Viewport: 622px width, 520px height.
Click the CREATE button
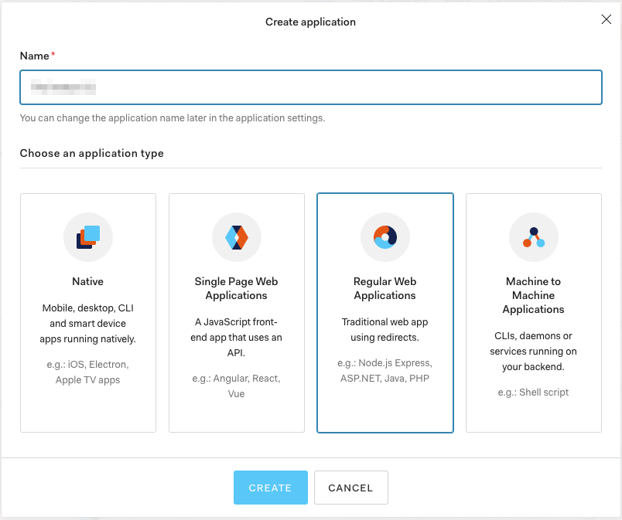pyautogui.click(x=271, y=488)
